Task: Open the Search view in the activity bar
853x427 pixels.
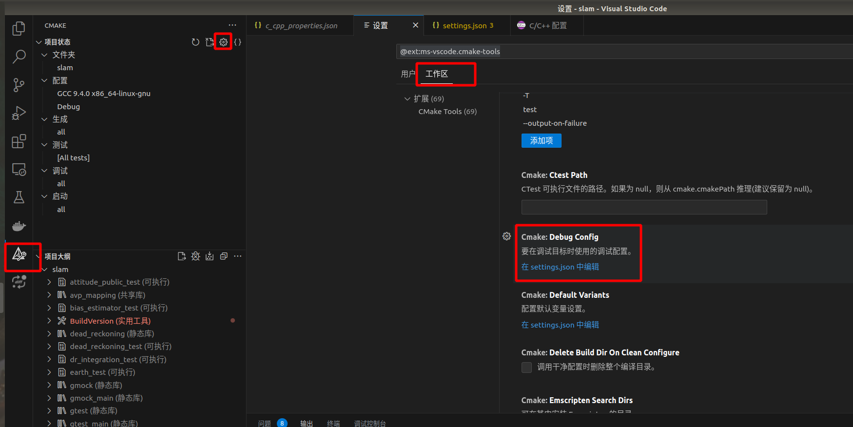Action: tap(19, 57)
